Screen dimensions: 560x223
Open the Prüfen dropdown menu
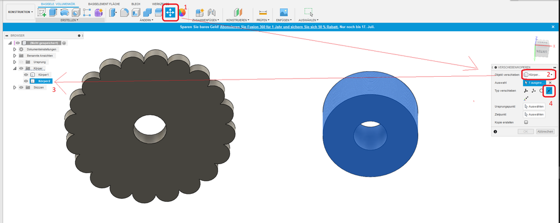(x=263, y=20)
